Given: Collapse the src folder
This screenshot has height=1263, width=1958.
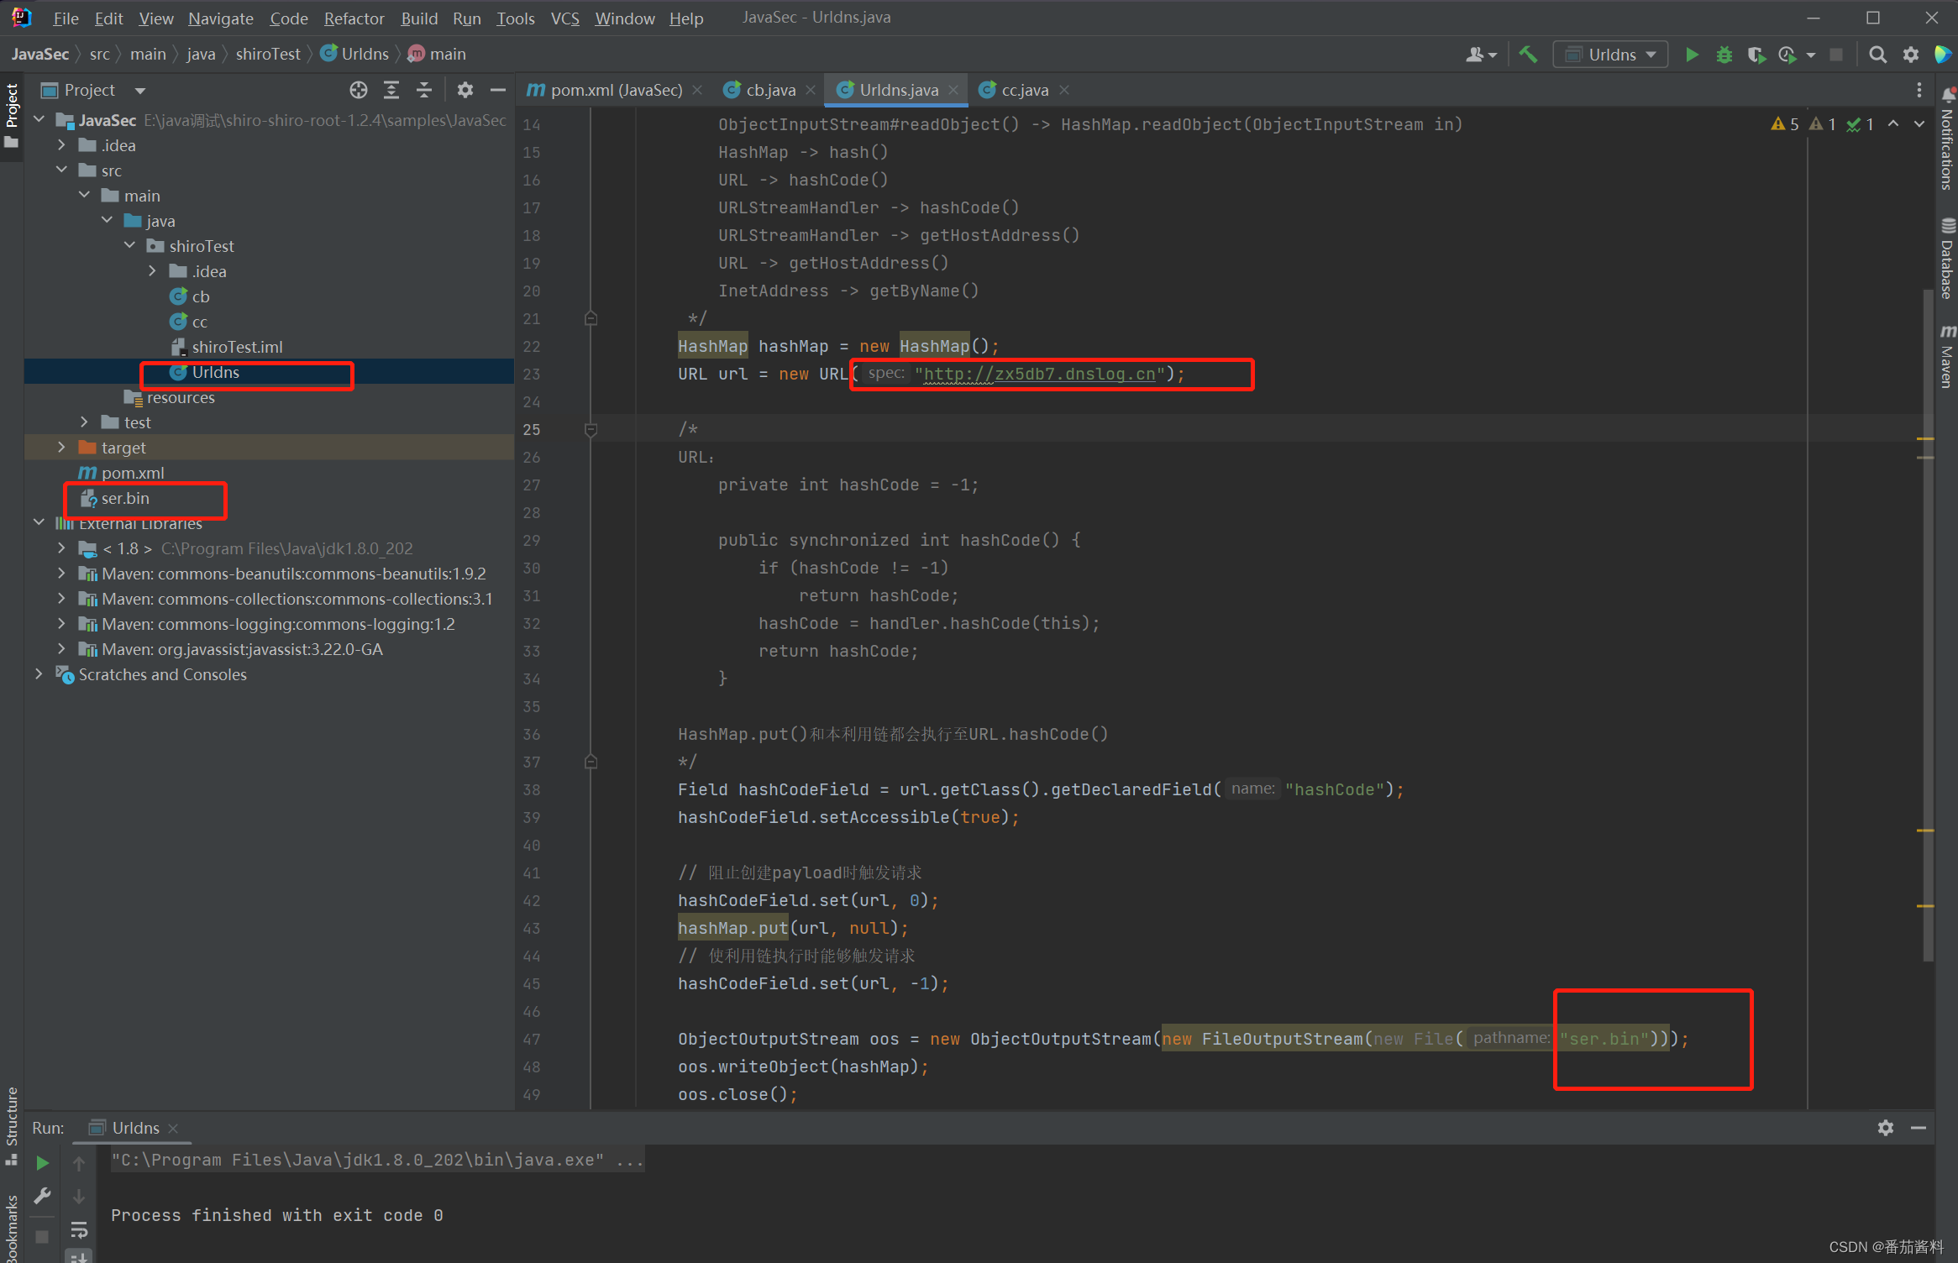Looking at the screenshot, I should [x=61, y=170].
